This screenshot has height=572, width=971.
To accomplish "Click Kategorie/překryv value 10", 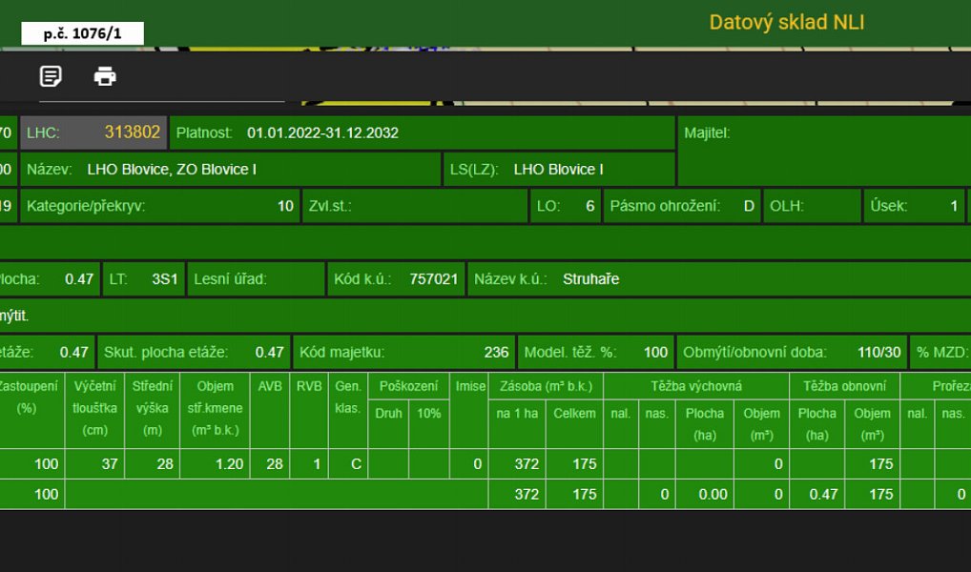I will point(285,206).
